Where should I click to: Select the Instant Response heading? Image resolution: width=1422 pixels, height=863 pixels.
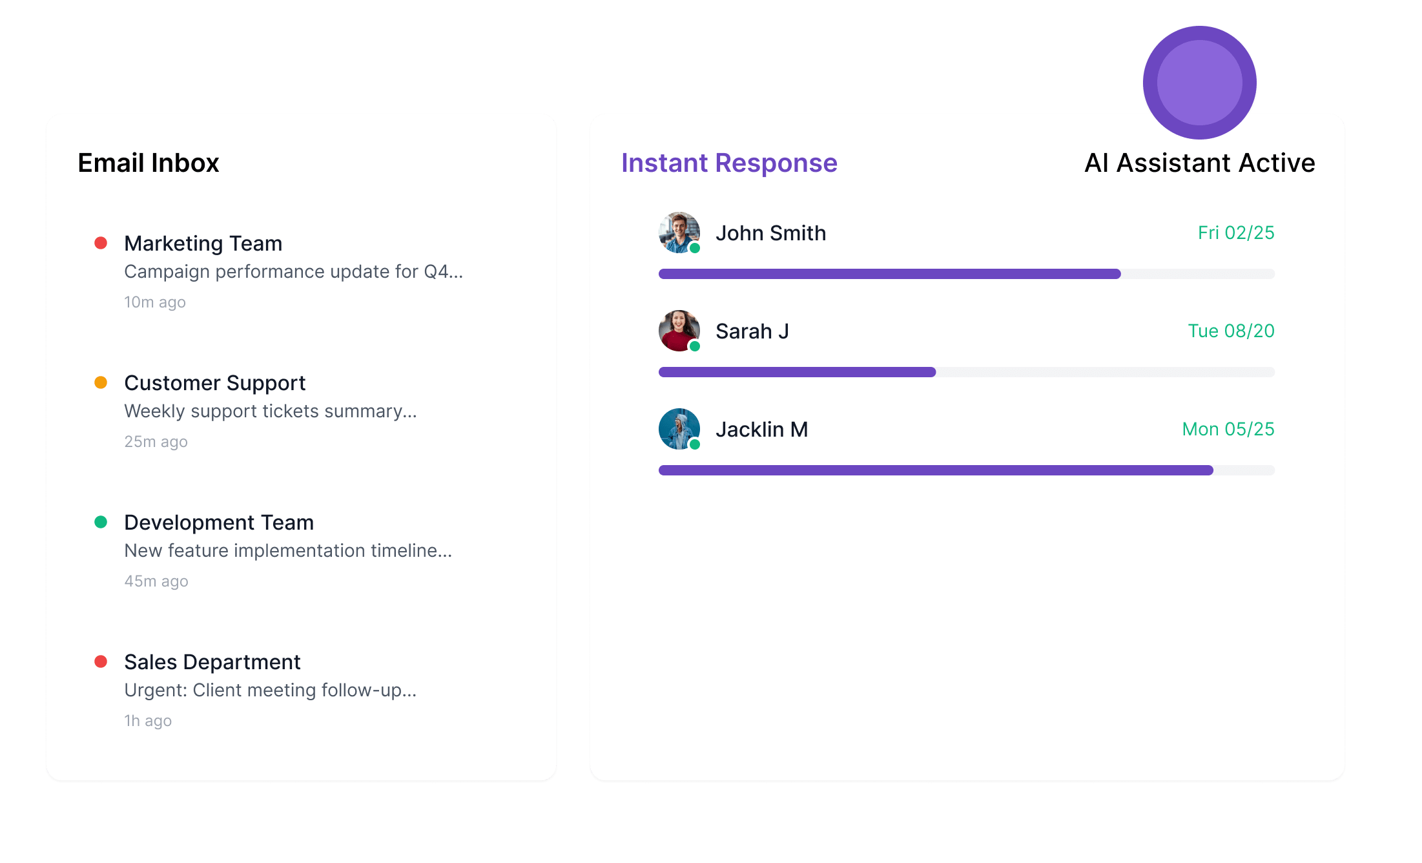pyautogui.click(x=729, y=163)
